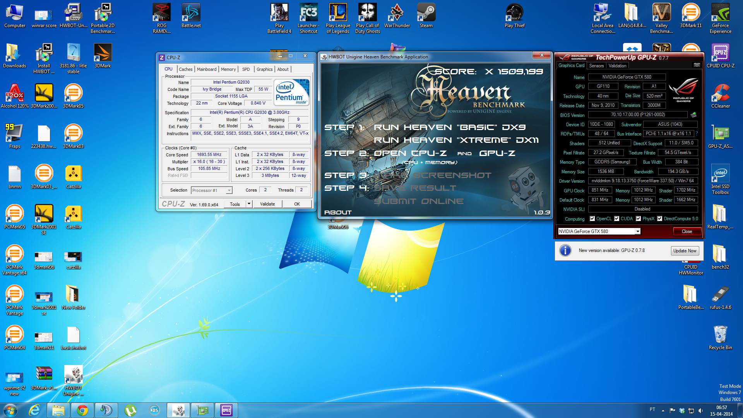Open the Steam desktop shortcut
The width and height of the screenshot is (743, 418).
coord(426,15)
